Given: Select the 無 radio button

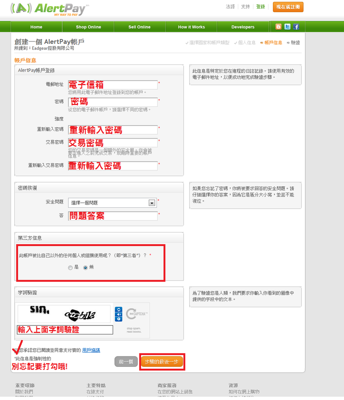Looking at the screenshot, I should pyautogui.click(x=86, y=268).
